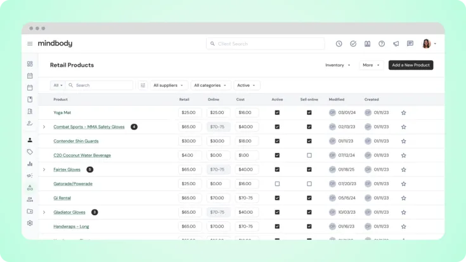Open the Gatorade/Powerade product link

tap(73, 184)
